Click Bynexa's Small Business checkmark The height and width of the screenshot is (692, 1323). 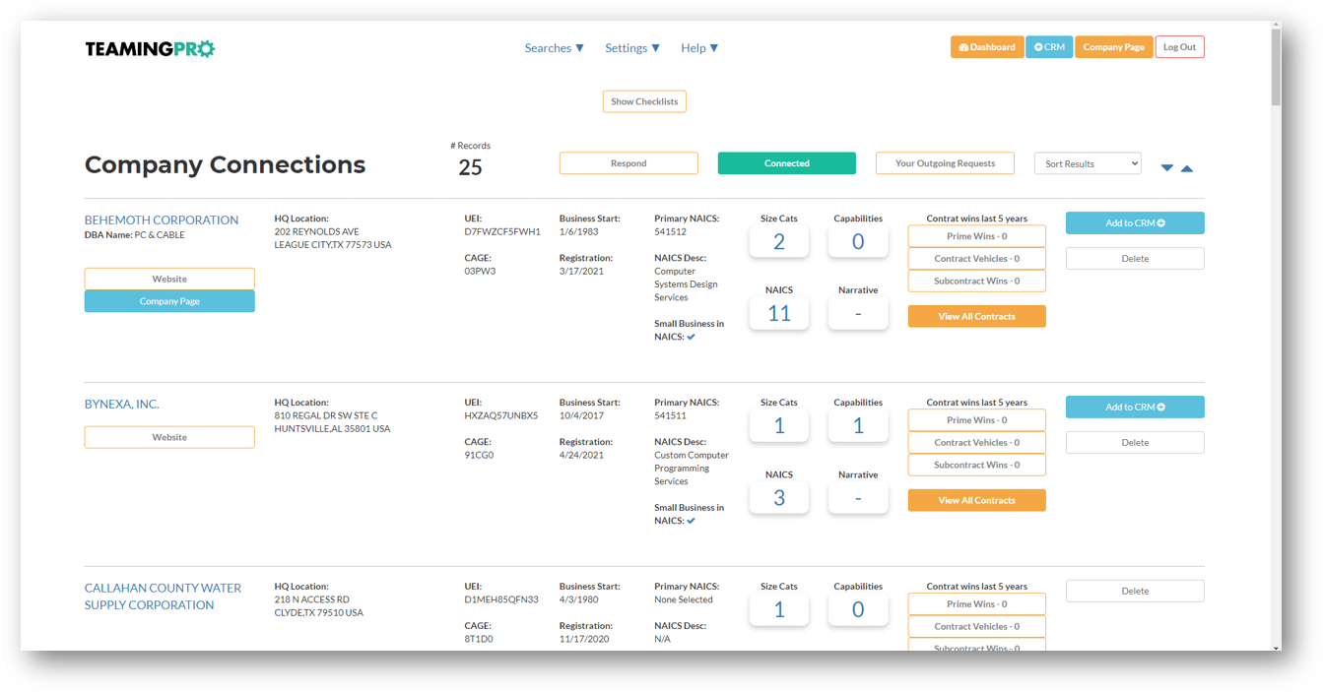pyautogui.click(x=691, y=522)
